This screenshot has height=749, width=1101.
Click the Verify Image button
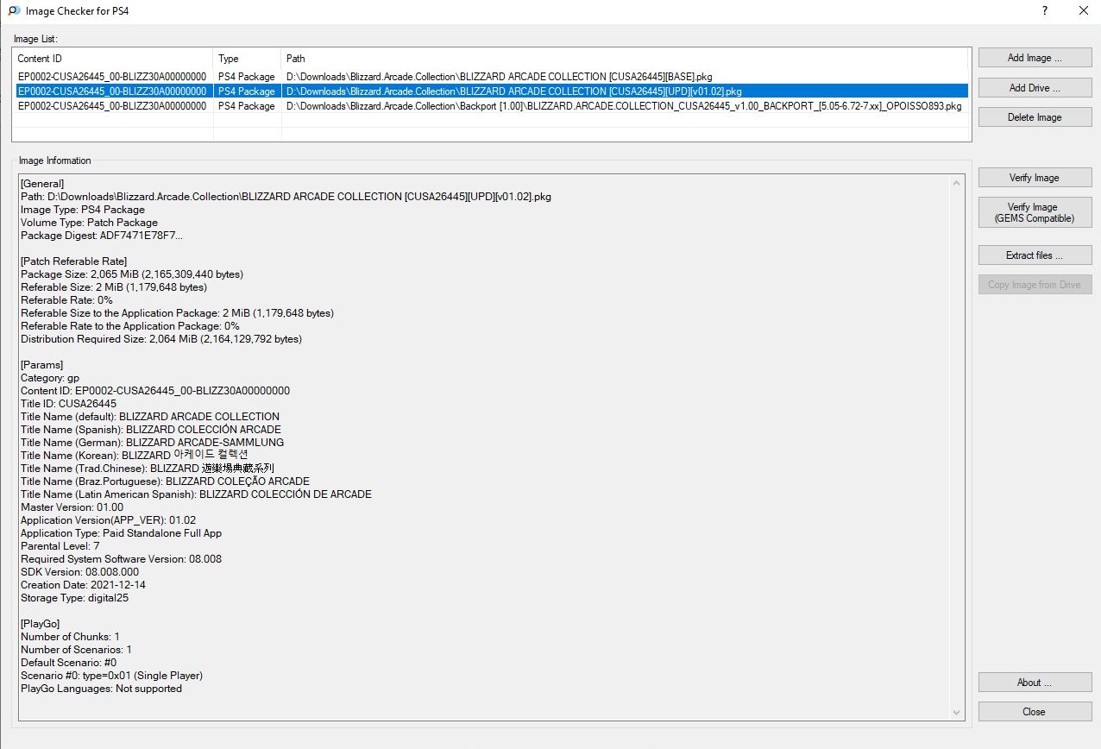[x=1035, y=178]
